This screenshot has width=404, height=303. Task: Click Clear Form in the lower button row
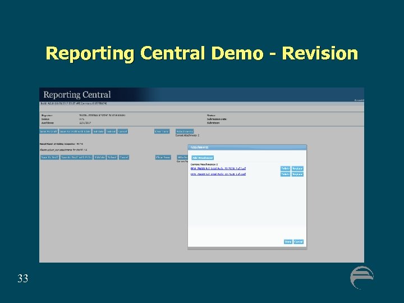[x=163, y=158]
